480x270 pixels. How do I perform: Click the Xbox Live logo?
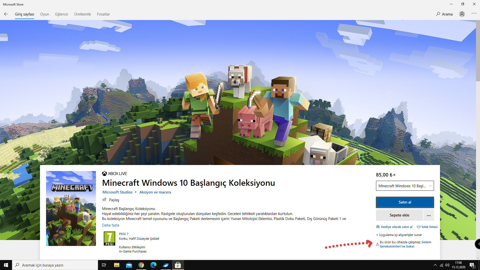[114, 173]
